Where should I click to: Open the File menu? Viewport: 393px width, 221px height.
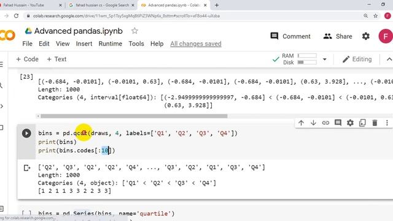pyautogui.click(x=27, y=44)
